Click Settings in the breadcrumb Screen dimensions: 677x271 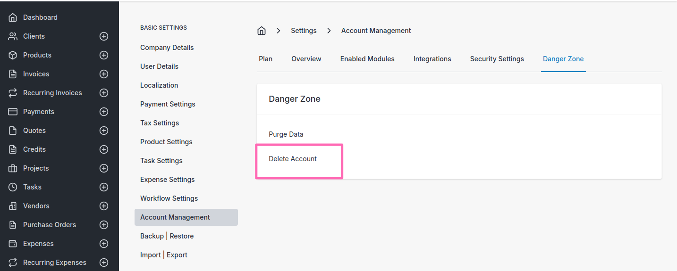304,31
